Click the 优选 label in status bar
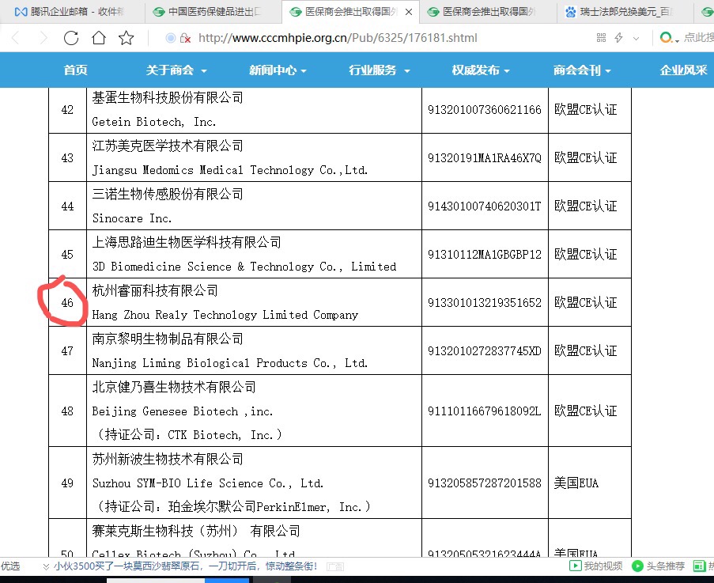Viewport: 714px width, 583px height. point(10,566)
